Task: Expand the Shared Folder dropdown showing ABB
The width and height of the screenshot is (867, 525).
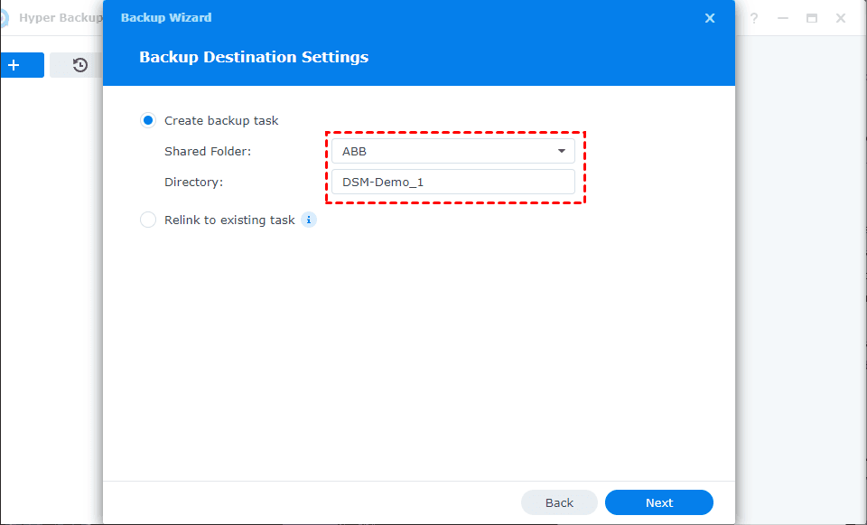Action: (x=453, y=151)
